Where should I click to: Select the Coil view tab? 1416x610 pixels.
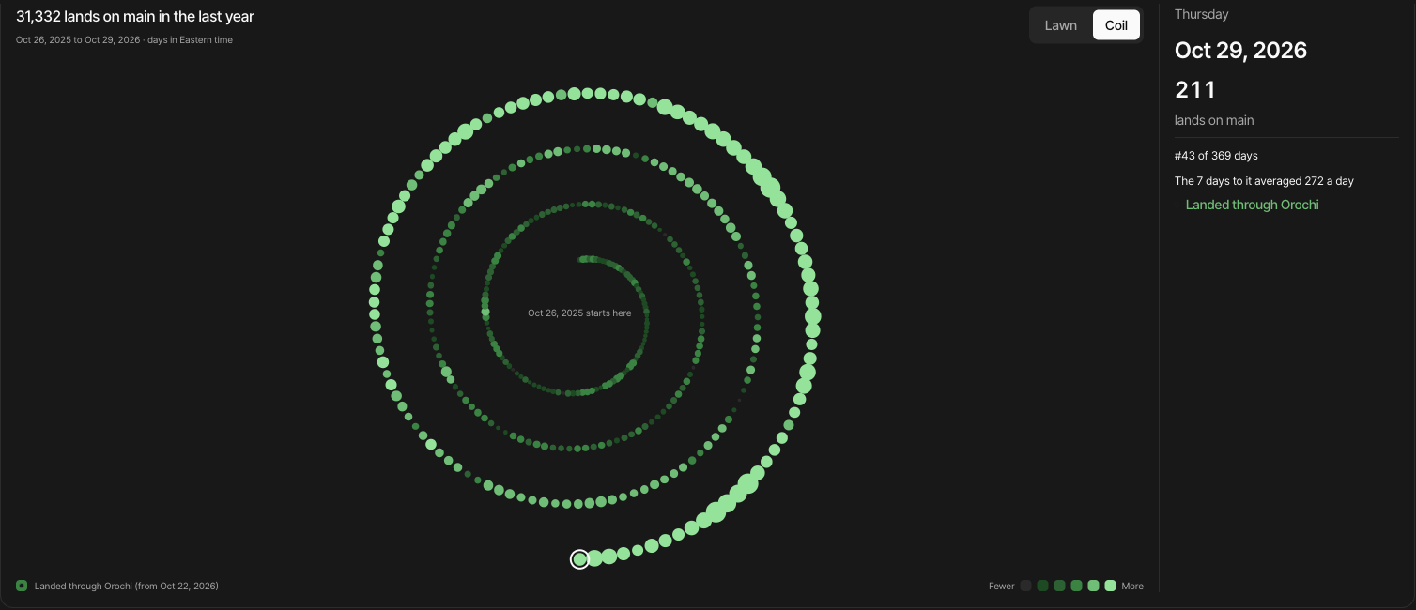coord(1116,25)
